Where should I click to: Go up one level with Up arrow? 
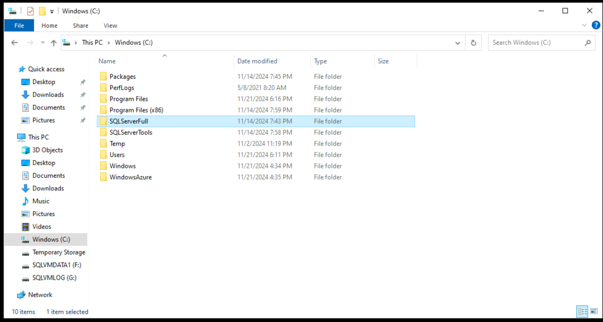[x=54, y=42]
